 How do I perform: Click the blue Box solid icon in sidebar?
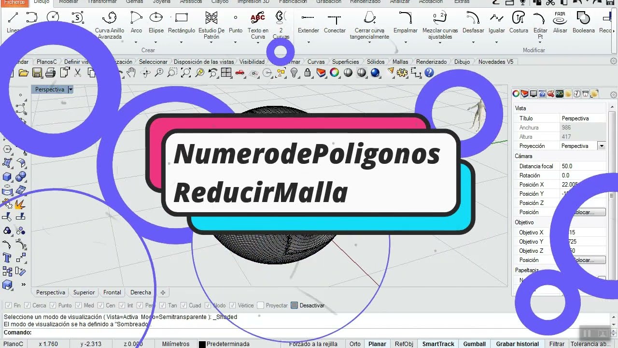[7, 177]
